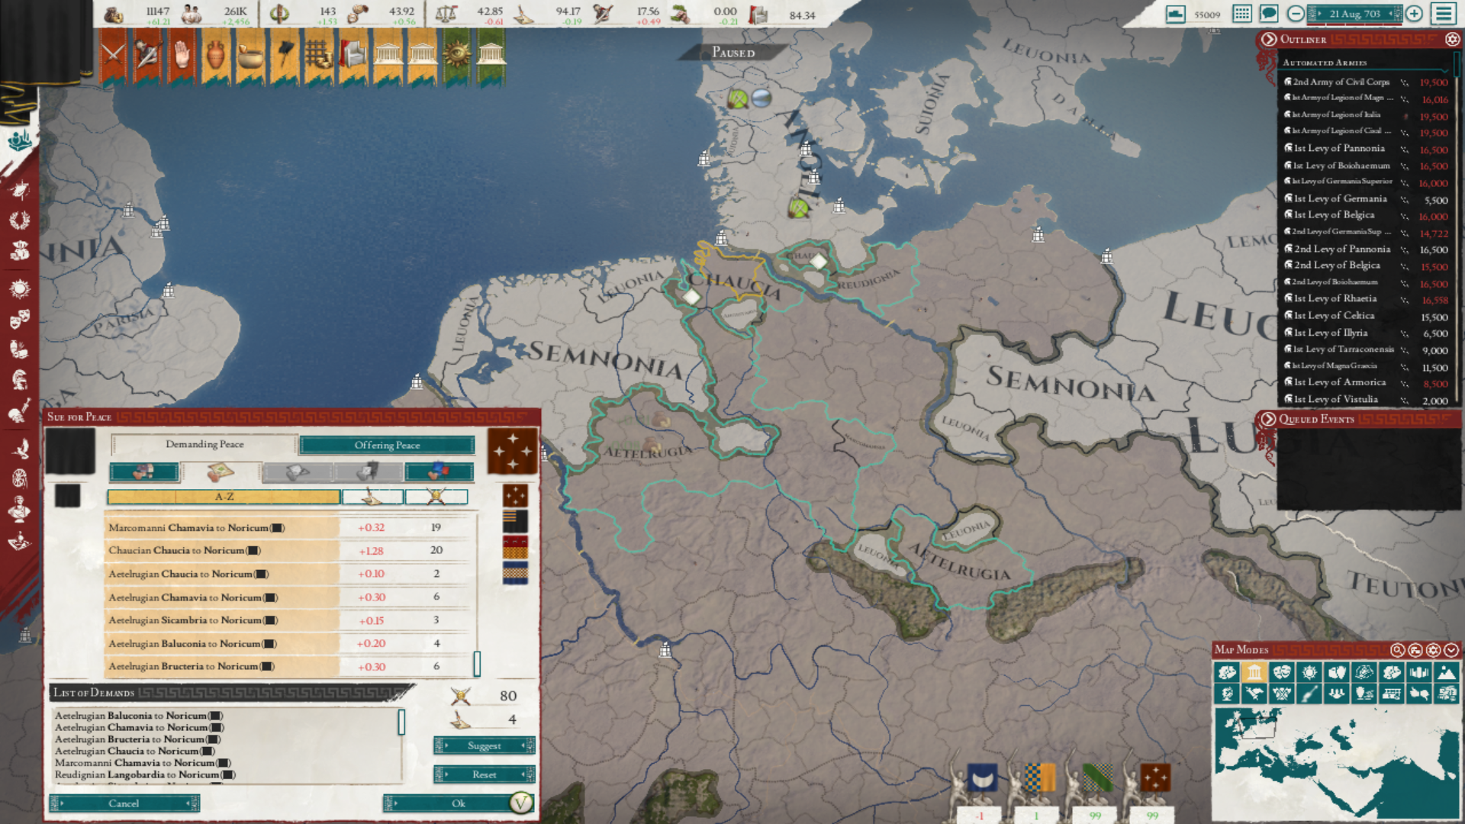Click the laurel column political influence icon
This screenshot has height=824, width=1465.
coord(280,14)
